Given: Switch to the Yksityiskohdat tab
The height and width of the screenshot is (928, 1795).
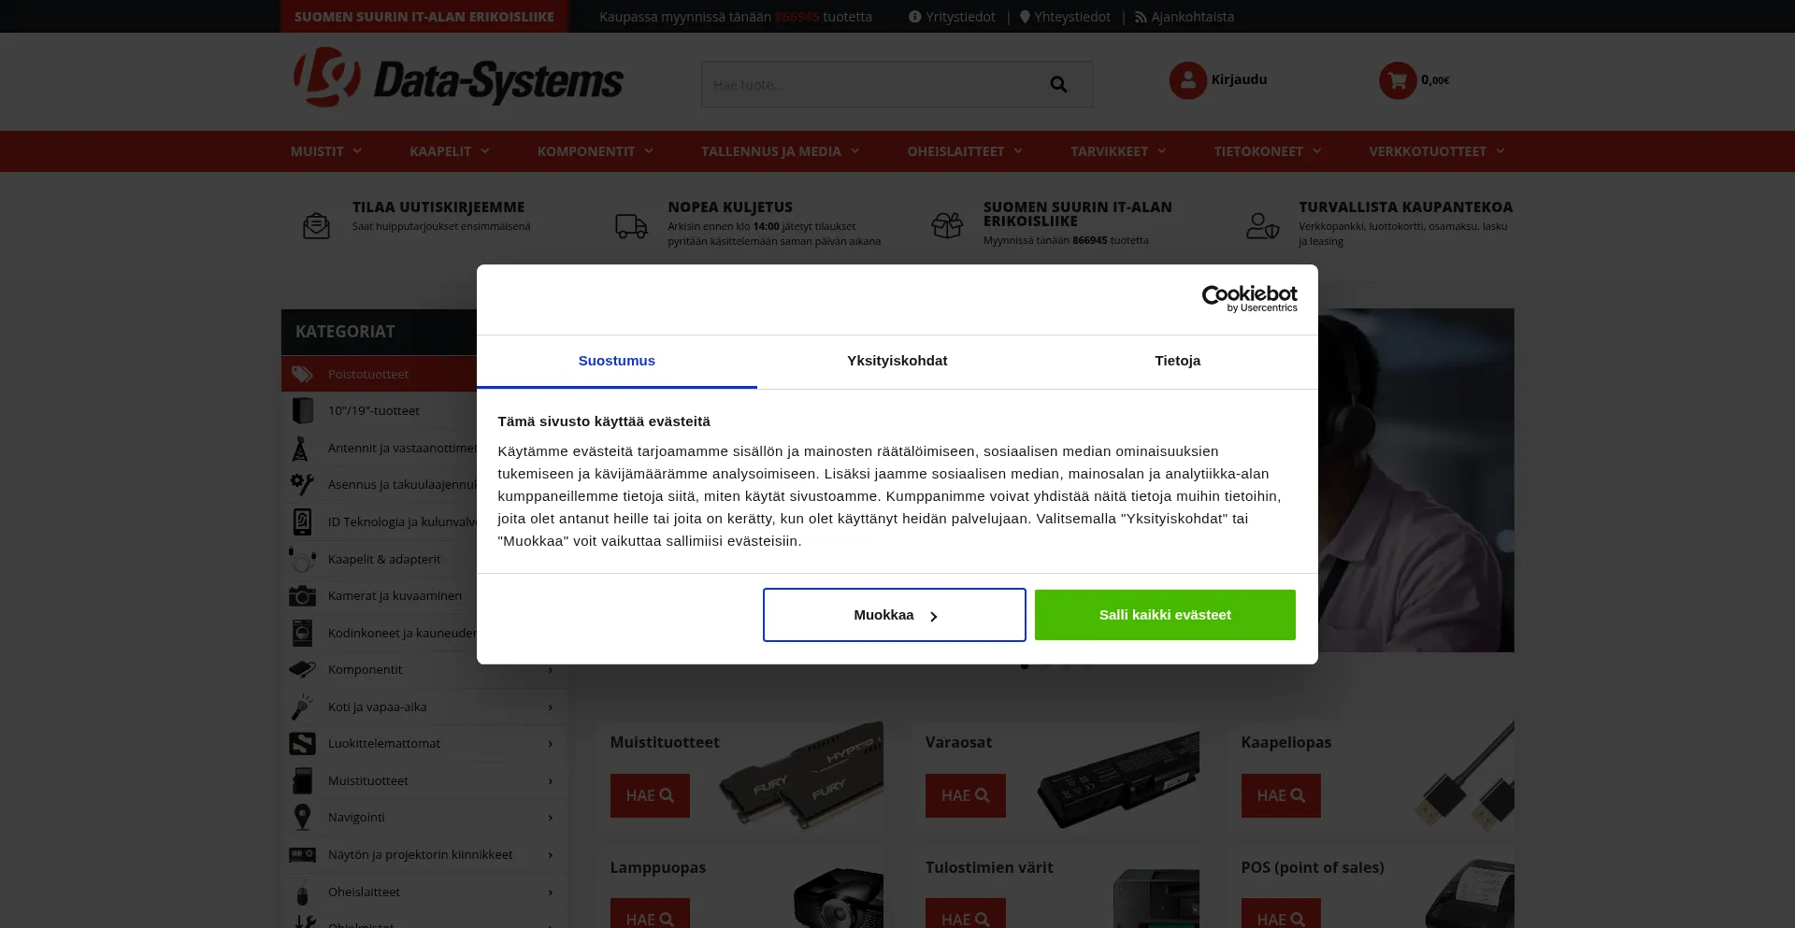Looking at the screenshot, I should (x=897, y=361).
